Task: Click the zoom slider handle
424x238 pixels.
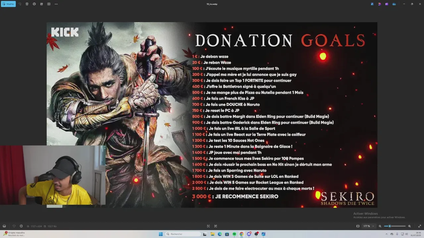Action: click(x=390, y=226)
